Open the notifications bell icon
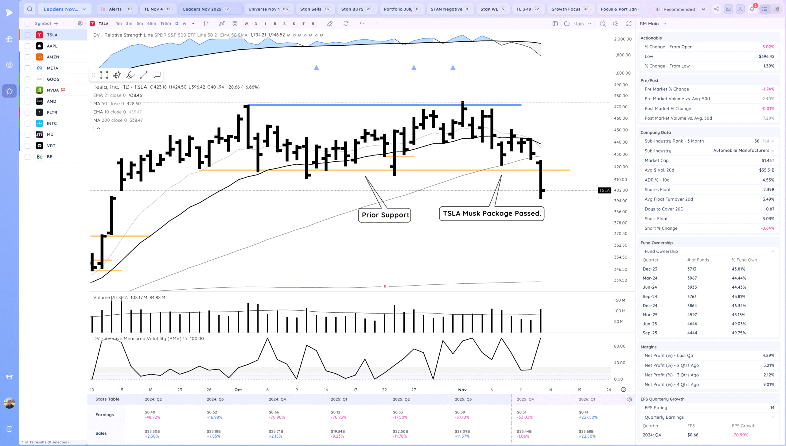The width and height of the screenshot is (786, 446). (x=752, y=9)
